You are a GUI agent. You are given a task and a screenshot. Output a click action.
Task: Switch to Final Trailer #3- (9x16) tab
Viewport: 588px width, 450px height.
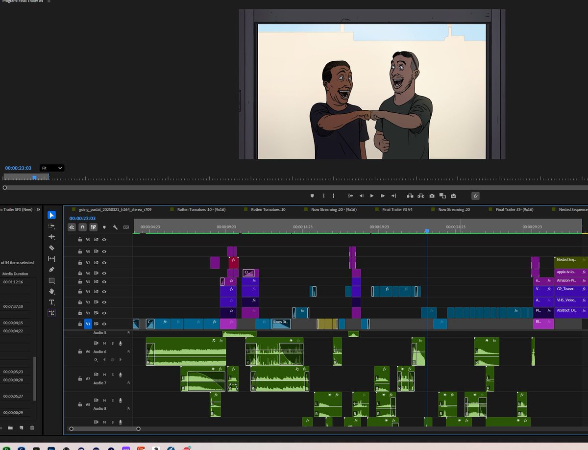(514, 209)
